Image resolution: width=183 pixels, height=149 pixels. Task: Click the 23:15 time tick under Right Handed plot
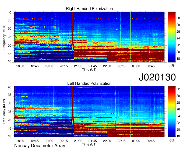pos(121,66)
